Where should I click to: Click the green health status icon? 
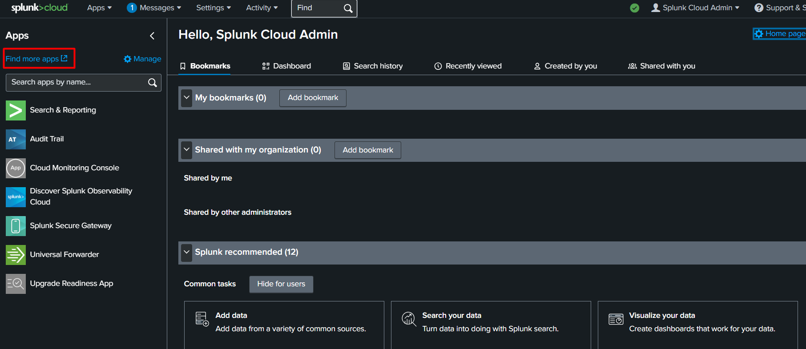(635, 8)
